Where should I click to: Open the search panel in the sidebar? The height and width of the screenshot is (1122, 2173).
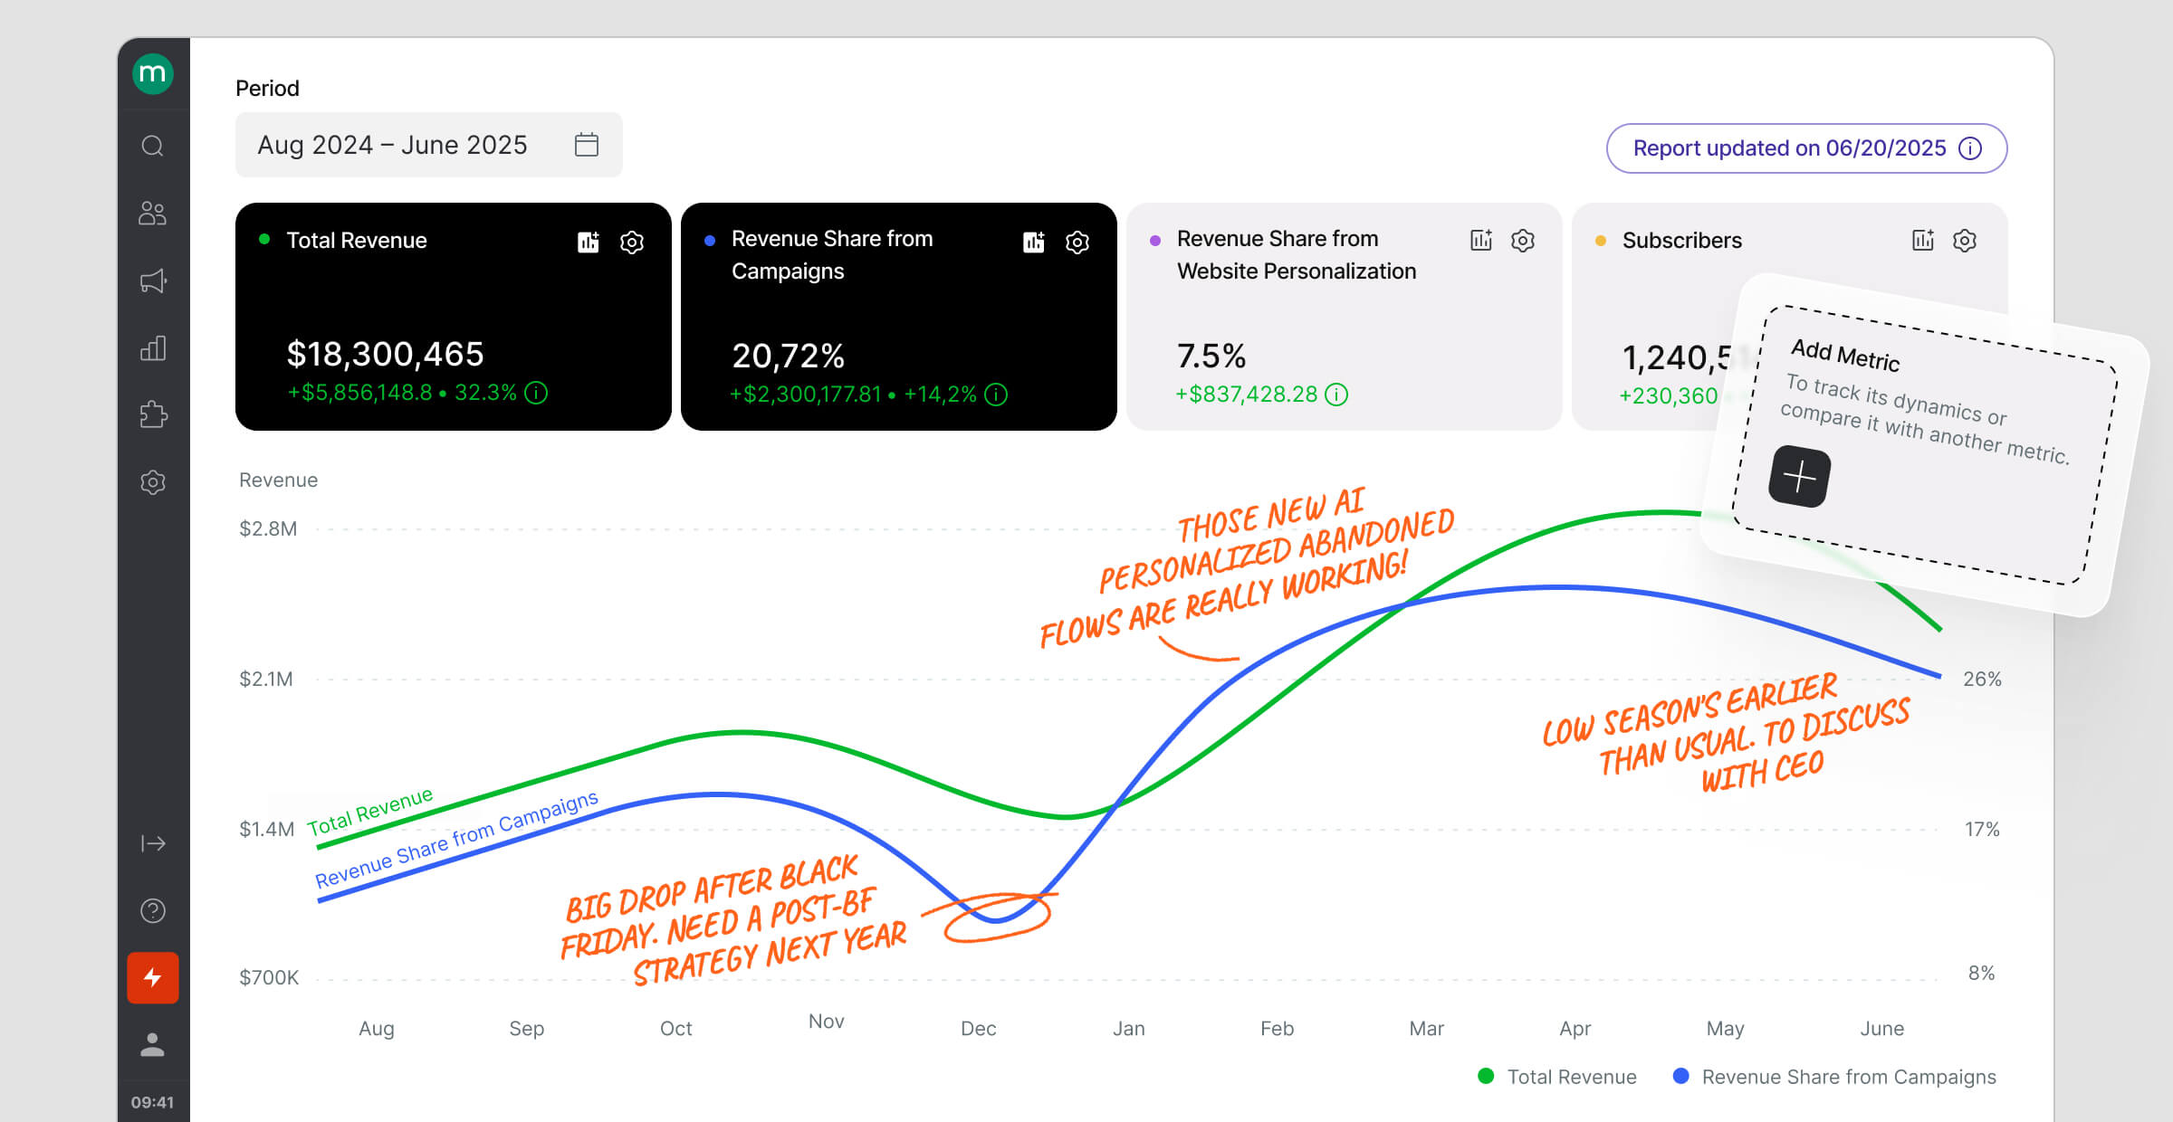pyautogui.click(x=153, y=145)
